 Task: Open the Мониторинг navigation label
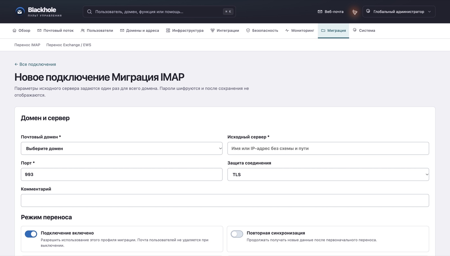tap(303, 30)
